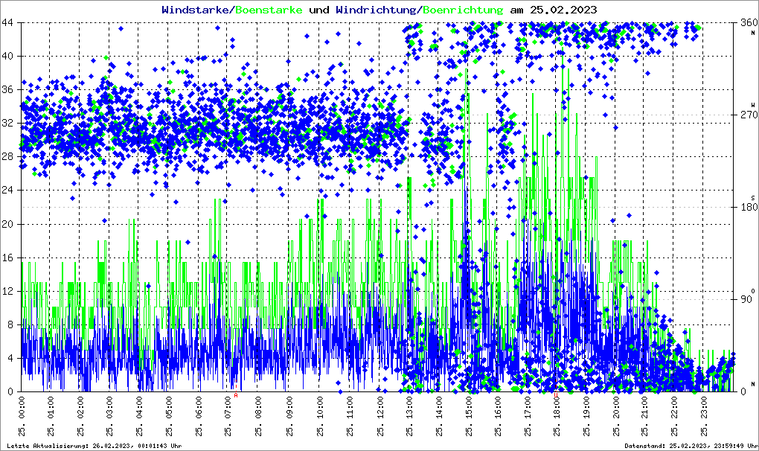Click the word "Windstarke" in the chart title

[196, 10]
